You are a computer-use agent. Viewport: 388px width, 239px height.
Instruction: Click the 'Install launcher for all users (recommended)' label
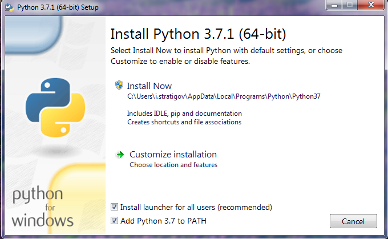(x=196, y=207)
